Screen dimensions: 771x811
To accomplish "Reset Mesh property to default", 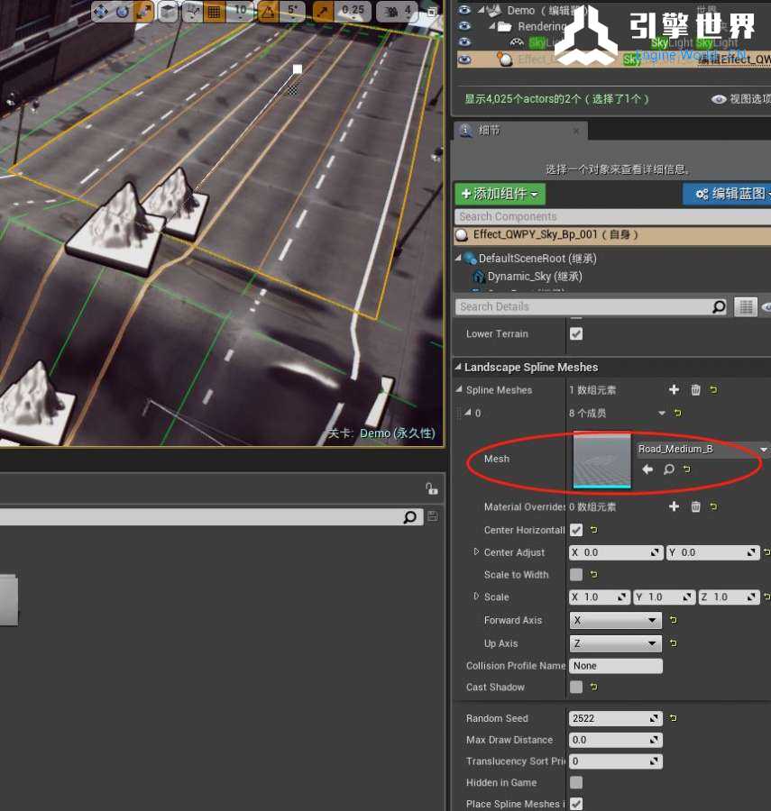I will (686, 469).
